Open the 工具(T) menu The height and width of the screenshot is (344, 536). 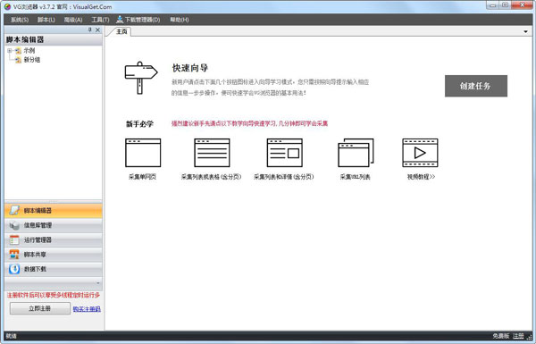[100, 20]
